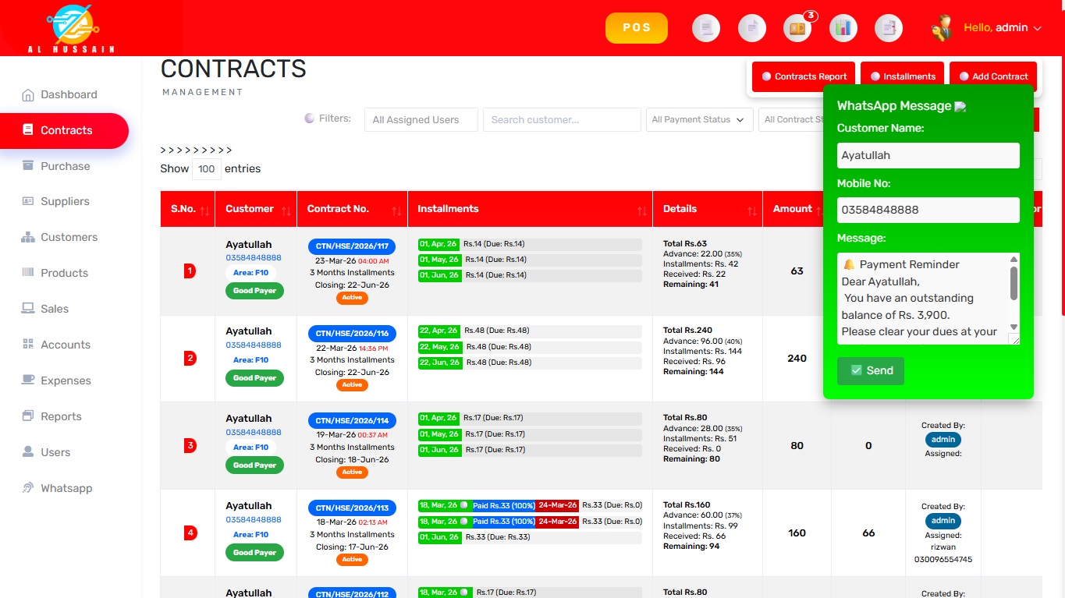
Task: Sort table by Customer column arrows
Action: point(286,211)
